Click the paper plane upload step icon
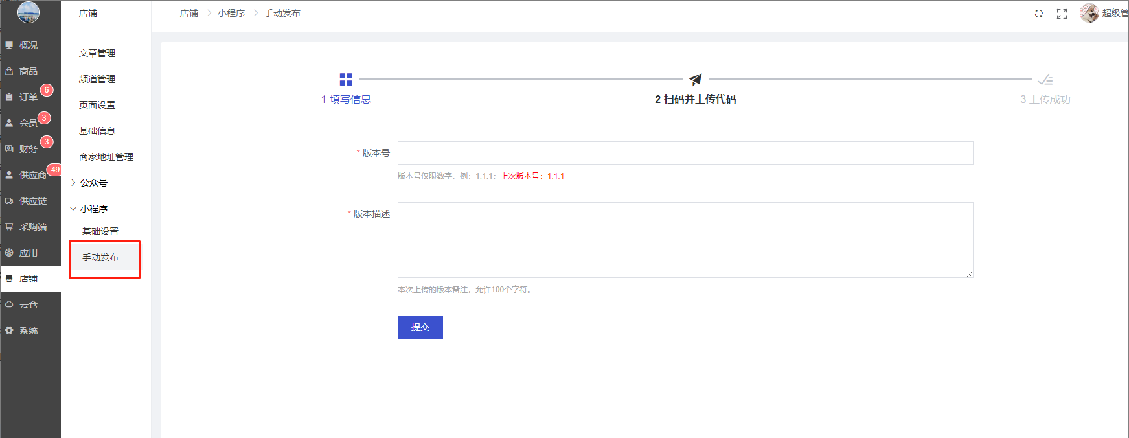The width and height of the screenshot is (1129, 438). click(x=695, y=79)
